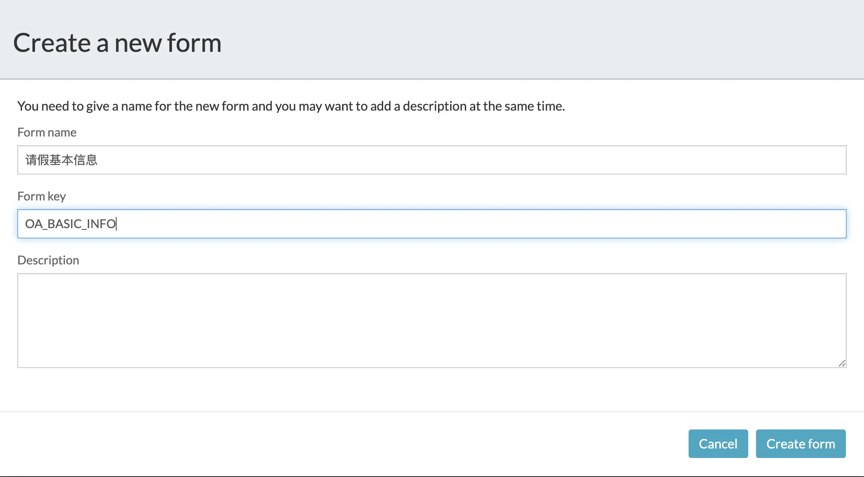
Task: Click the instruction text about naming the form
Action: (x=291, y=106)
